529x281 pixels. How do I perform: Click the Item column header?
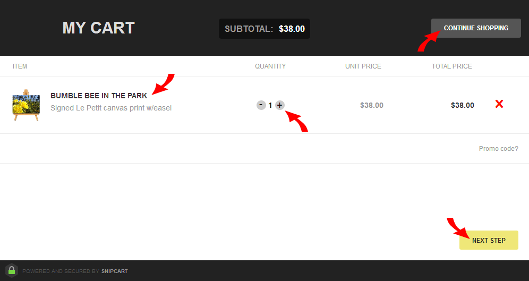[20, 66]
